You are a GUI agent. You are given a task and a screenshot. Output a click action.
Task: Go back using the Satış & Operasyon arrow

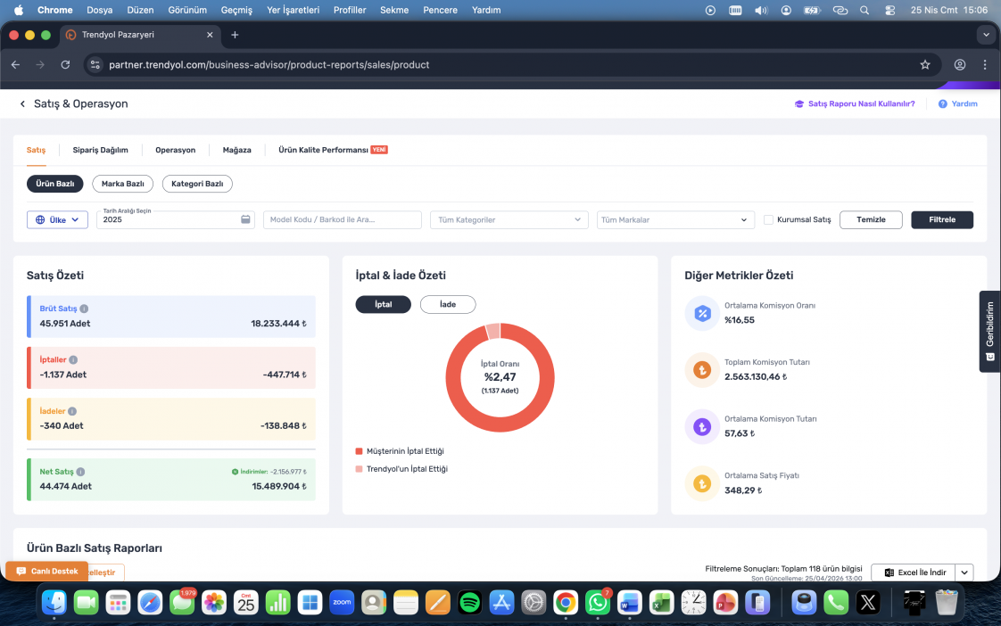point(22,104)
